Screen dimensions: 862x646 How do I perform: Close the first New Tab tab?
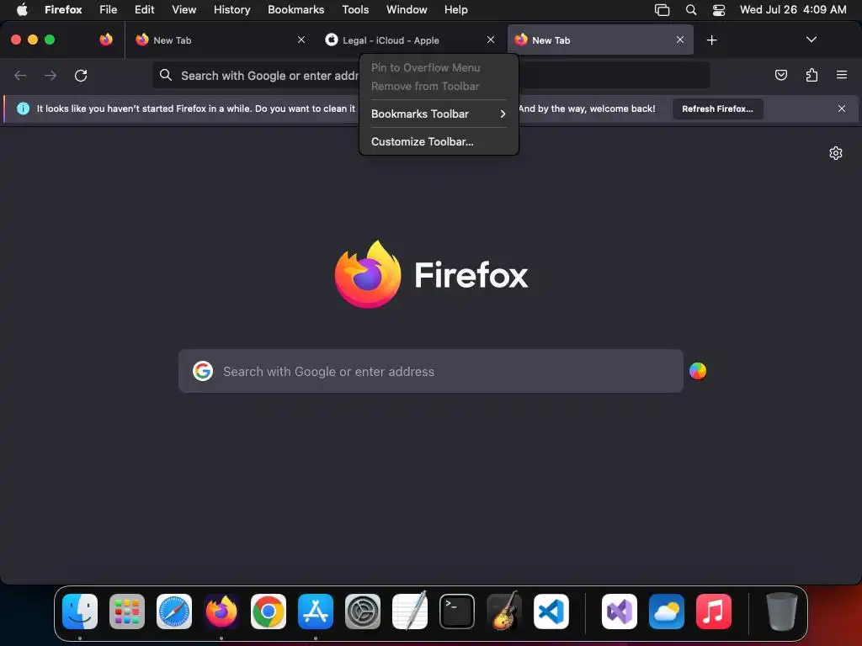tap(301, 40)
